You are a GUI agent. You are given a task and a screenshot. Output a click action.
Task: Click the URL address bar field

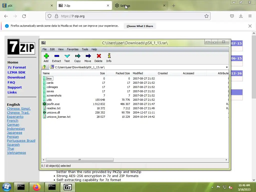[x=128, y=16]
